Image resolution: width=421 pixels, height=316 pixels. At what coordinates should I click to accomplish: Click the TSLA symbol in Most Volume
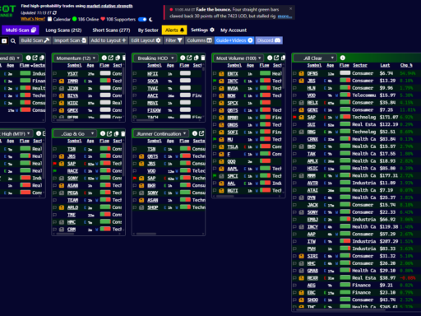point(233,146)
